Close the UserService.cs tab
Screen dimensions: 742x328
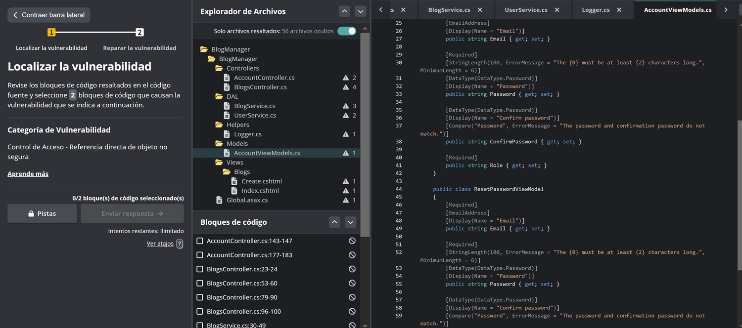click(x=557, y=10)
